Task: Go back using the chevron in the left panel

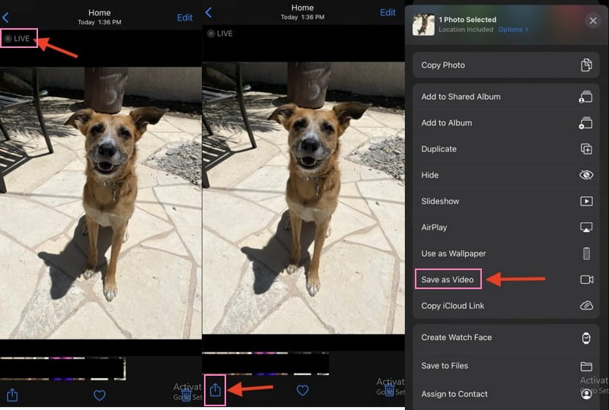Action: (6, 17)
